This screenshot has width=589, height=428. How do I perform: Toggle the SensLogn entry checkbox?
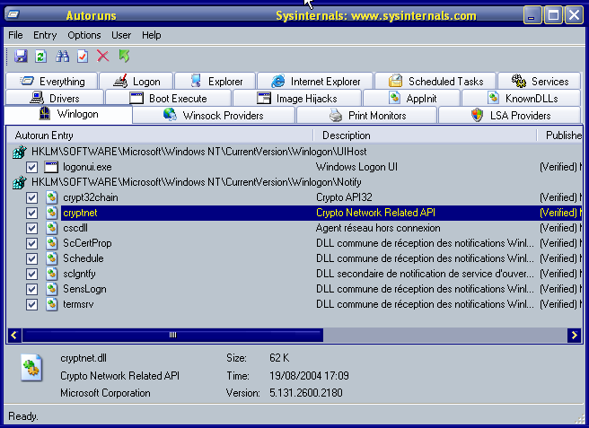pyautogui.click(x=32, y=289)
